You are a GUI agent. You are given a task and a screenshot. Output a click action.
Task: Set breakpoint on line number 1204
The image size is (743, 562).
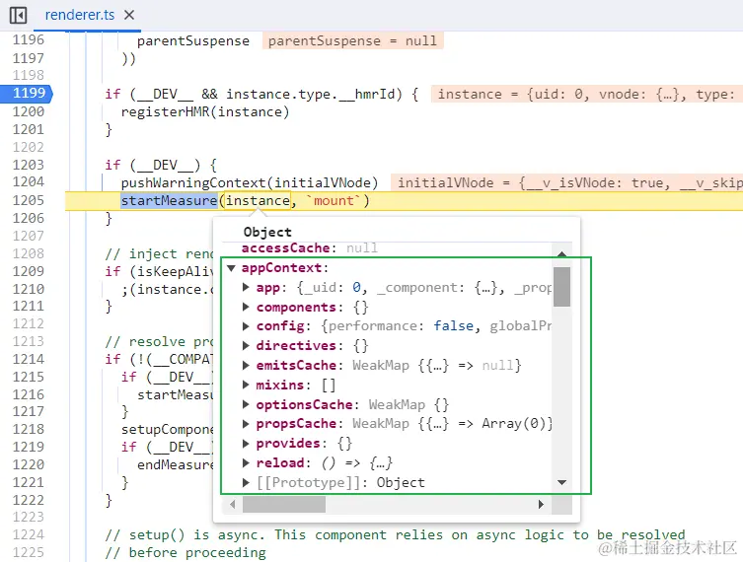(29, 181)
